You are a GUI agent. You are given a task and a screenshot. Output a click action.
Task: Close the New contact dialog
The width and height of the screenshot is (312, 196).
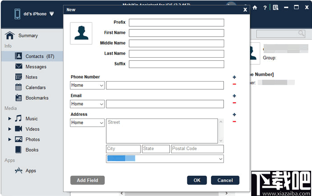(x=245, y=9)
